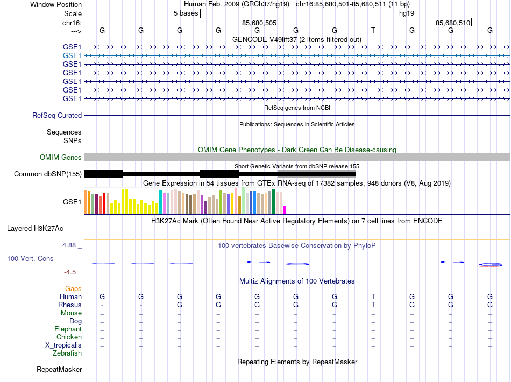Click the RepeatMasker track label
Screen dimensions: 511x382
59,369
